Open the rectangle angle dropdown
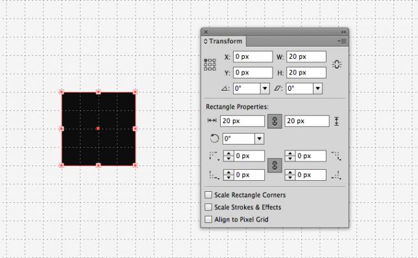 tap(259, 139)
